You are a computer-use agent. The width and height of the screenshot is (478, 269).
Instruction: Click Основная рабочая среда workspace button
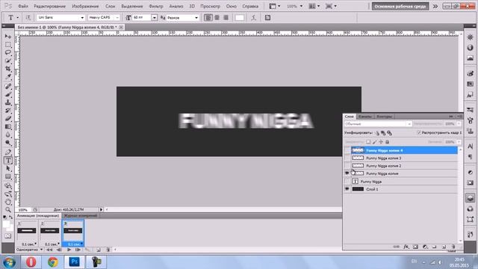click(x=400, y=6)
